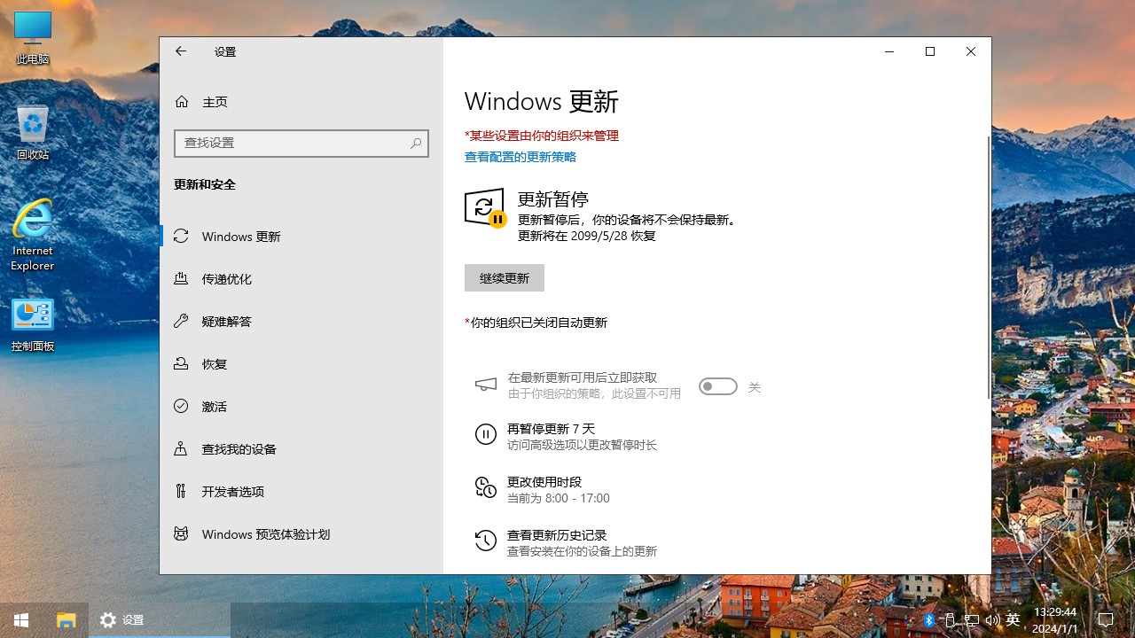Viewport: 1135px width, 638px height.
Task: Open 疑难解答 troubleshooting page
Action: (x=301, y=322)
